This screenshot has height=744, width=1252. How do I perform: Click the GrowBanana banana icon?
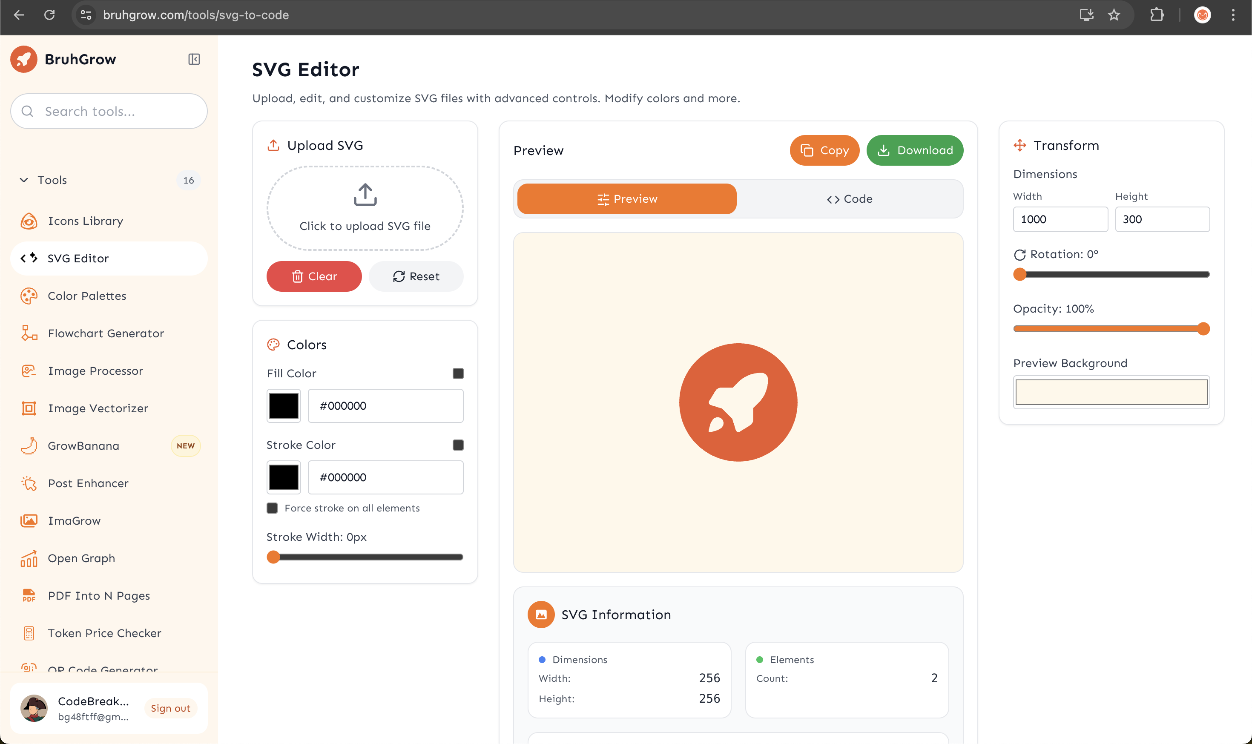29,446
